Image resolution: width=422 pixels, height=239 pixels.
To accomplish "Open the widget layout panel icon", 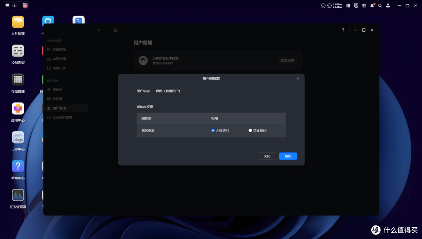I will click(348, 5).
